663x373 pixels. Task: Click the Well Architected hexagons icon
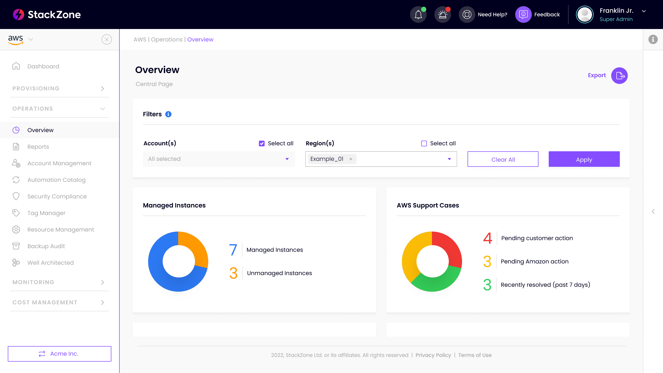(16, 263)
